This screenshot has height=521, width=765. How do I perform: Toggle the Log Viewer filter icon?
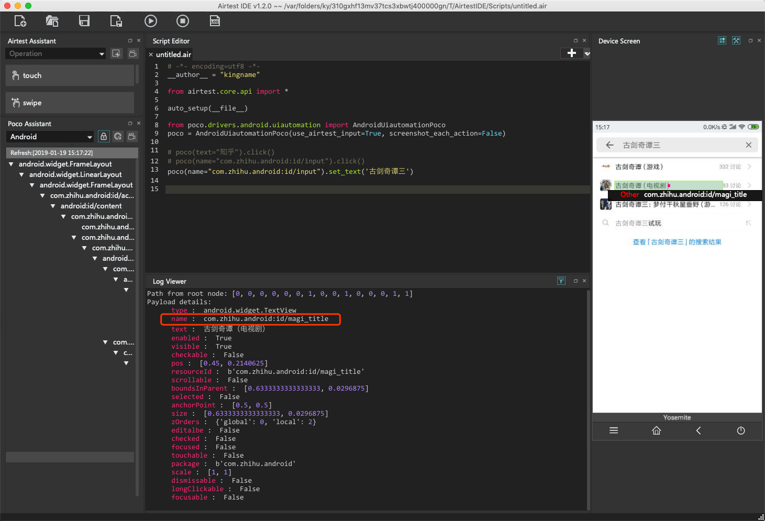[x=561, y=281]
